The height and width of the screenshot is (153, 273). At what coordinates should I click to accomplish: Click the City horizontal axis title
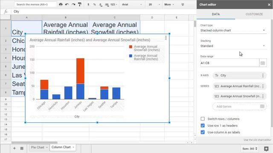77,116
